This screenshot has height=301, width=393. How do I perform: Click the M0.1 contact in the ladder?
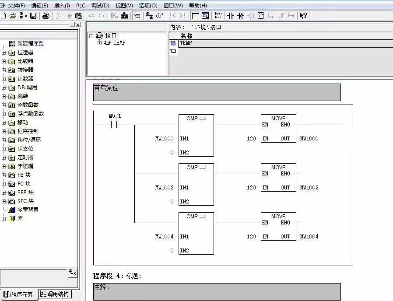(x=115, y=125)
